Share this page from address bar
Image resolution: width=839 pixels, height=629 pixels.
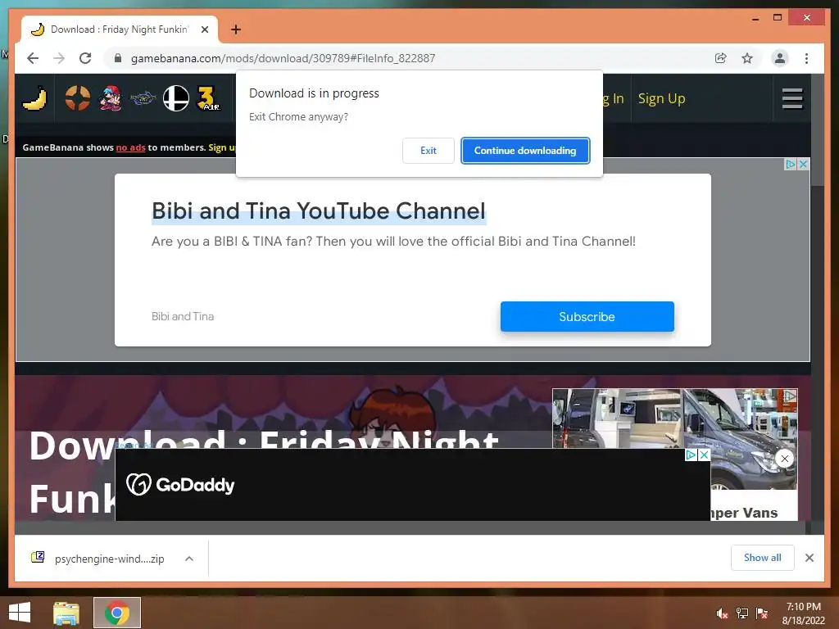click(x=721, y=58)
